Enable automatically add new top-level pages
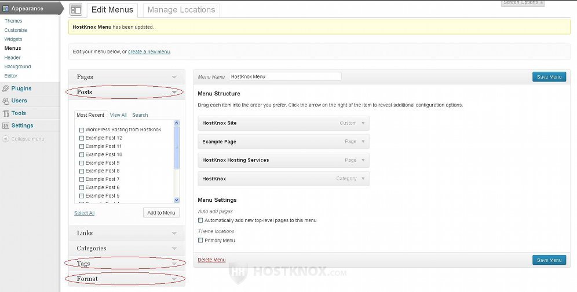Viewport: 577px width, 292px height. (200, 220)
